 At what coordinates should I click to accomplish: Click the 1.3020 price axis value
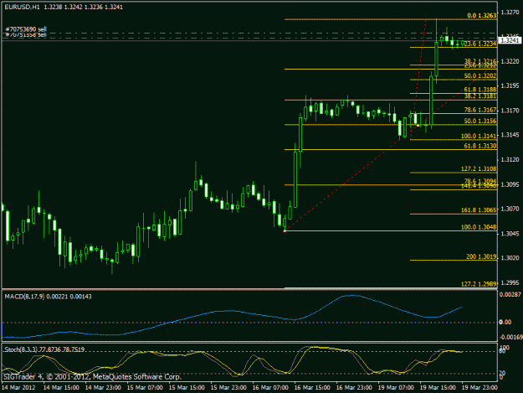[x=510, y=258]
